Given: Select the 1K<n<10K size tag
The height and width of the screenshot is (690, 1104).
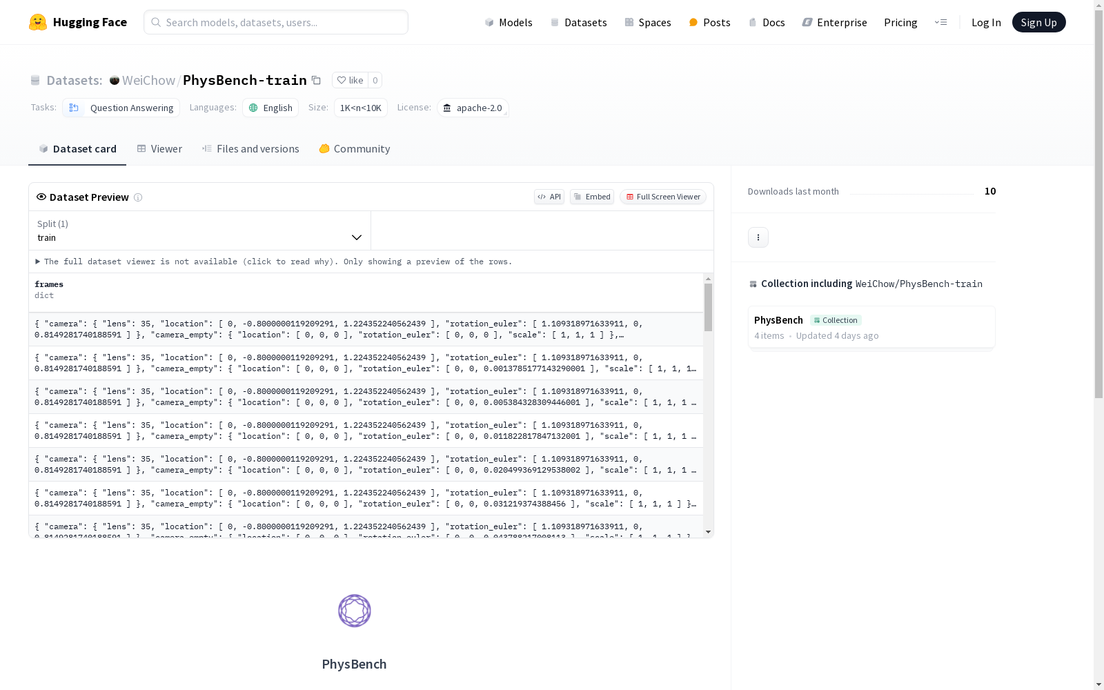Looking at the screenshot, I should (x=361, y=108).
